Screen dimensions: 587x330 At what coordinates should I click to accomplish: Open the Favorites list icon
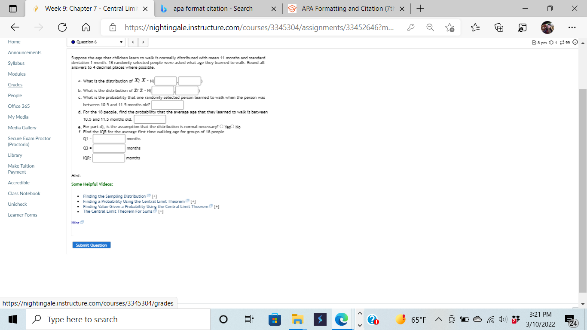[476, 28]
